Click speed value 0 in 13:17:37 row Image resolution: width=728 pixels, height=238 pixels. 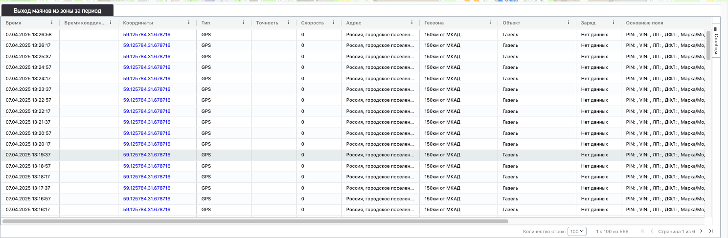[x=303, y=188]
